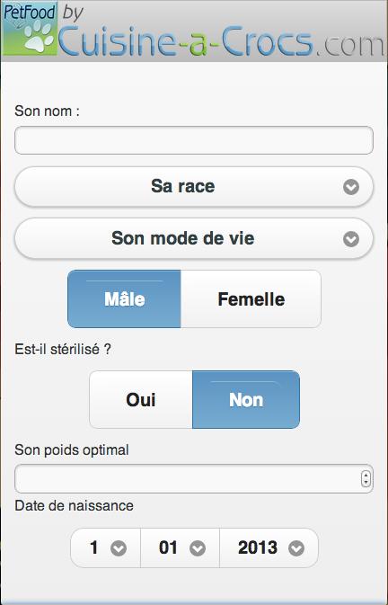This screenshot has width=388, height=605.
Task: Focus the Son nom text field
Action: coord(194,140)
